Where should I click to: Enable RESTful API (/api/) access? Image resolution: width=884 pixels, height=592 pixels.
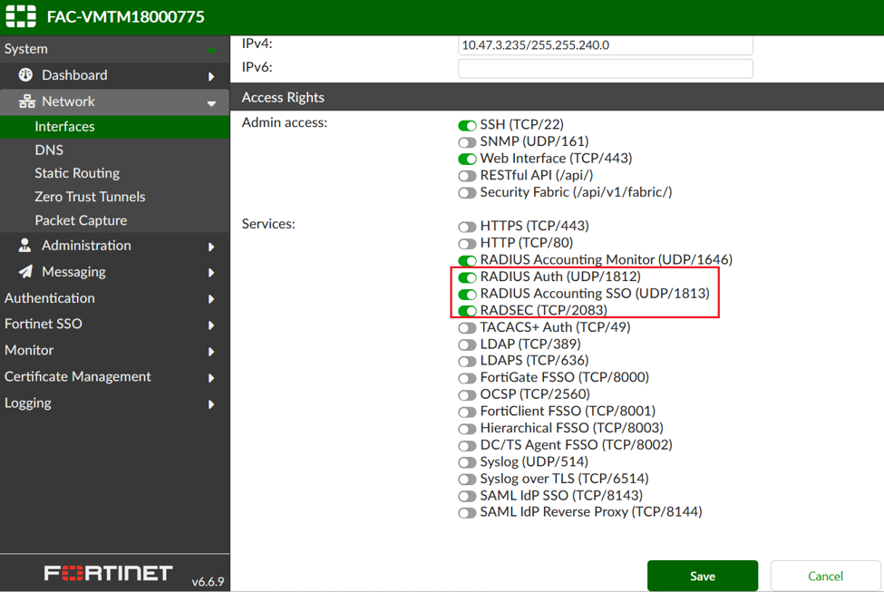[467, 176]
